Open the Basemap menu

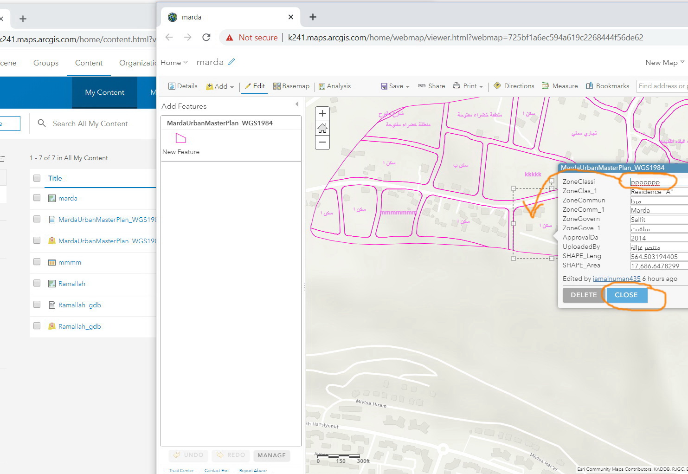(291, 86)
